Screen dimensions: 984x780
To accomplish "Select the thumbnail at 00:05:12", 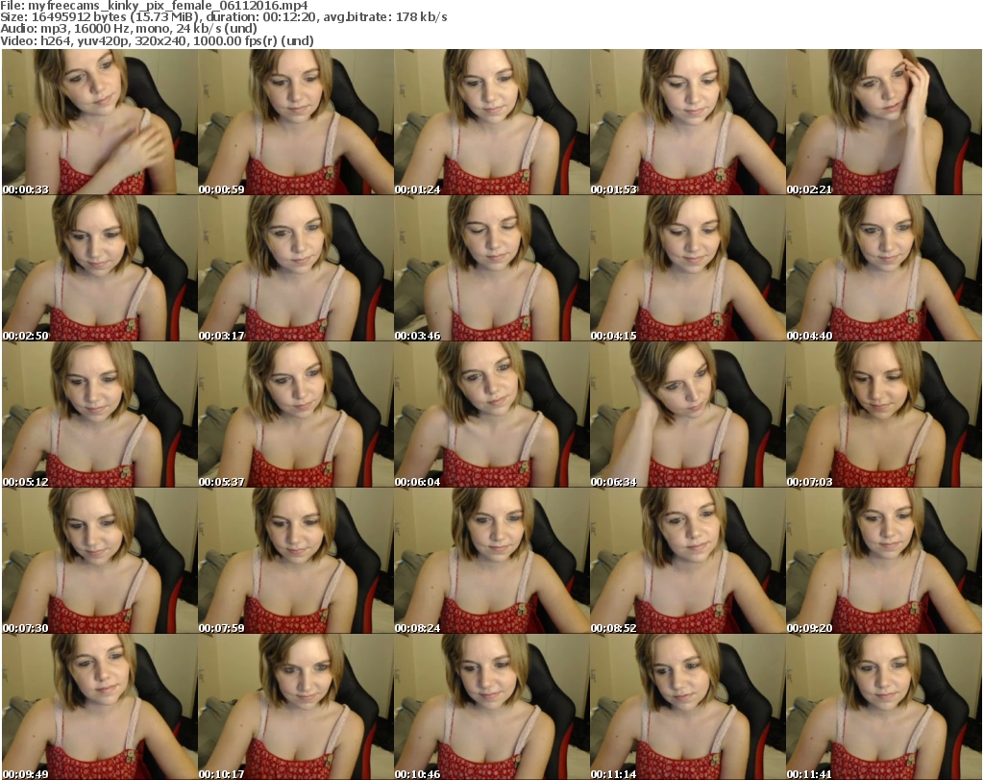I will [100, 415].
